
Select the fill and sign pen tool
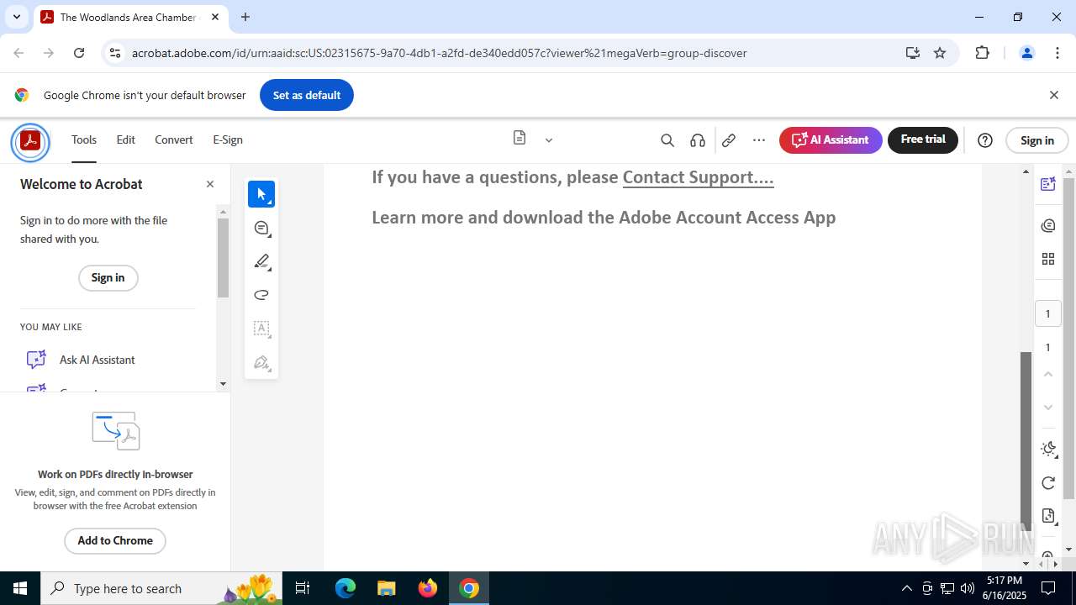261,363
